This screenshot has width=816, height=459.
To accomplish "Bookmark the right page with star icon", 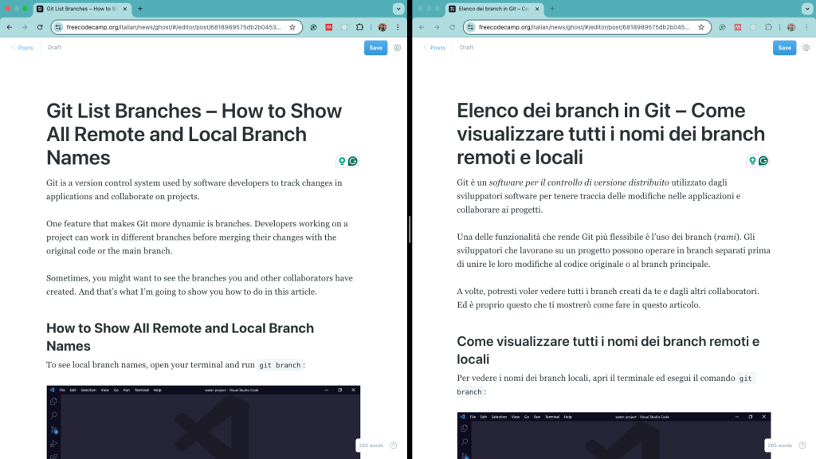I will tap(701, 27).
